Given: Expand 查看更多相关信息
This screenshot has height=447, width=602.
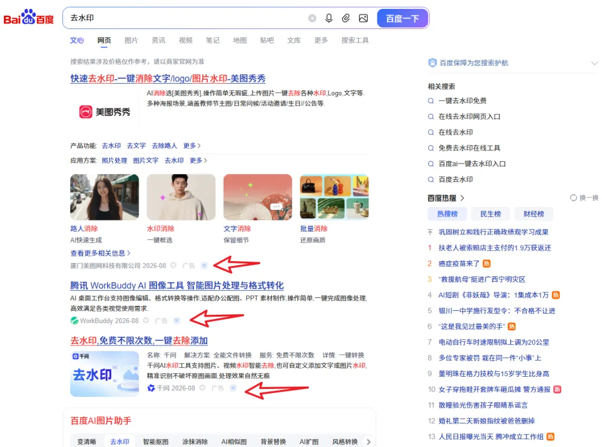Looking at the screenshot, I should click(100, 253).
